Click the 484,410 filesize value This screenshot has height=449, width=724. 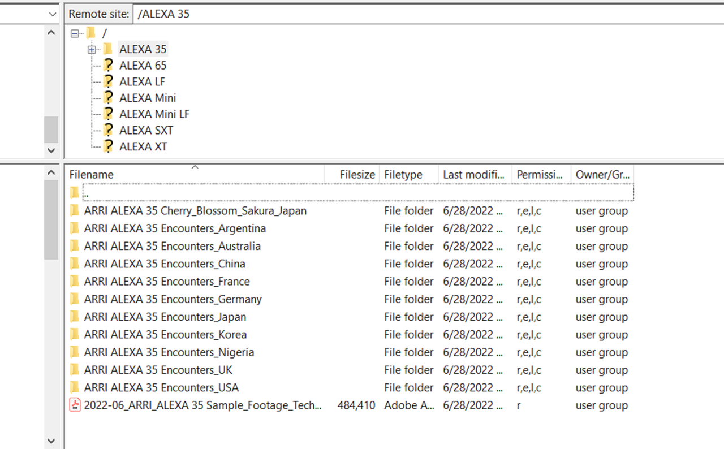[x=356, y=405]
